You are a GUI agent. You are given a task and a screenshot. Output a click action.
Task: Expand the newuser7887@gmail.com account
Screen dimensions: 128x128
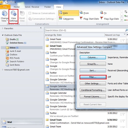(3, 70)
